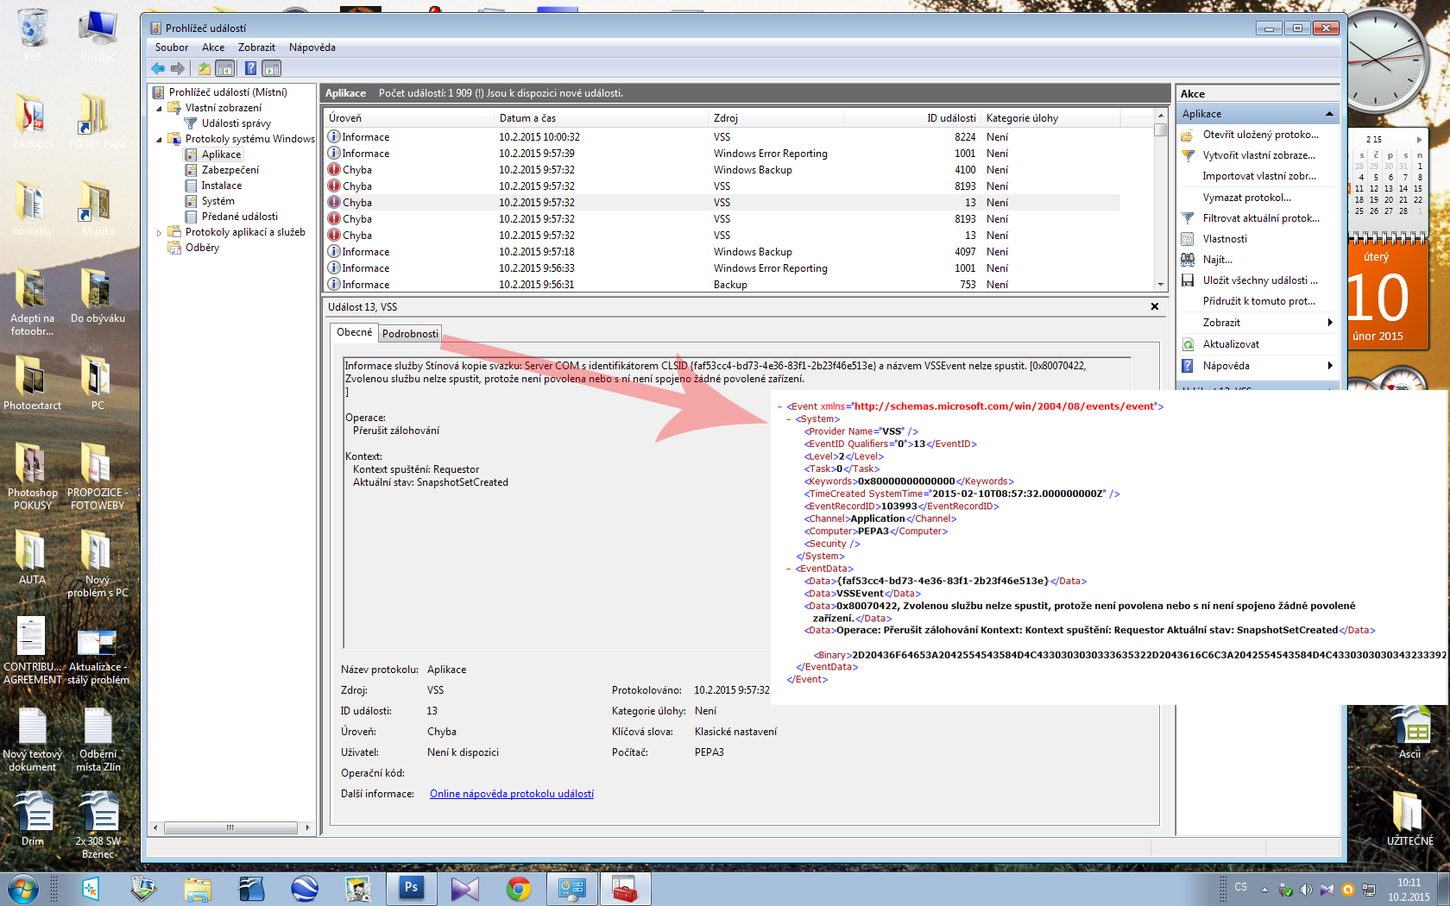Select Předané události in the tree
The width and height of the screenshot is (1450, 906).
[240, 217]
